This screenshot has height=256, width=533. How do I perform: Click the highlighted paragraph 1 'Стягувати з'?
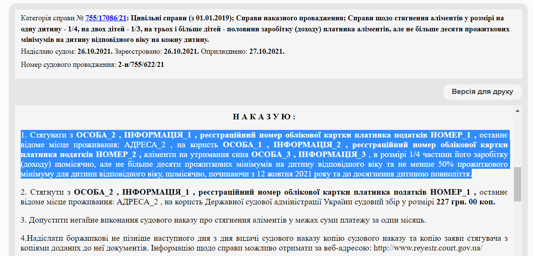(x=265, y=154)
